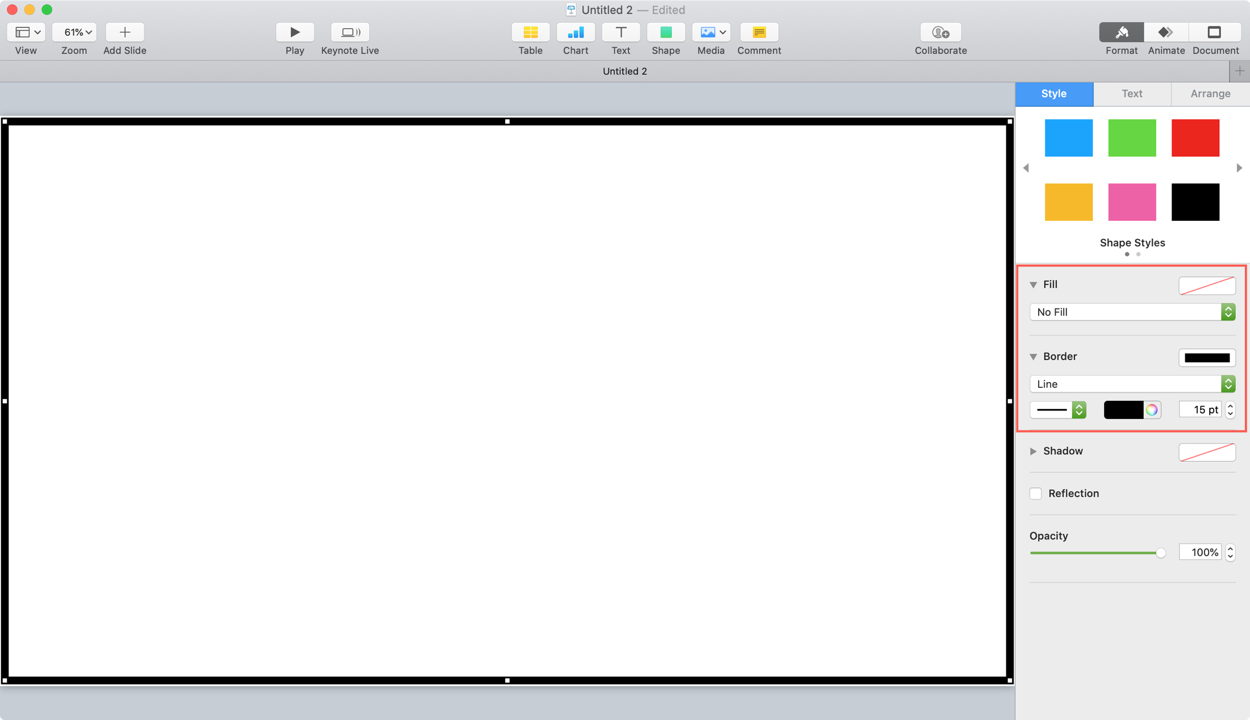Image resolution: width=1250 pixels, height=720 pixels.
Task: Apply the blue shape style
Action: [x=1068, y=137]
